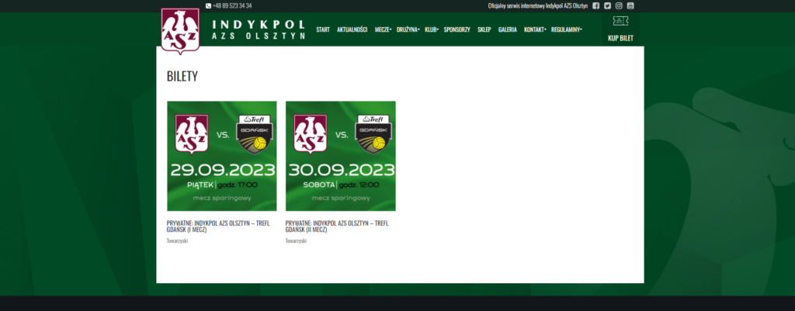Open the 30.09.2023 match poster thumbnail
This screenshot has width=795, height=311.
(341, 156)
